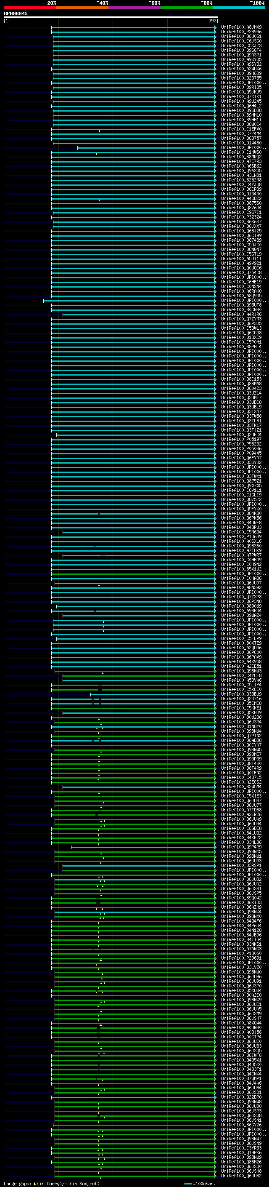Viewport: 269px width, 1187px height.
Task: Open hit UniRef100_B9HH10
Action: (x=241, y=115)
